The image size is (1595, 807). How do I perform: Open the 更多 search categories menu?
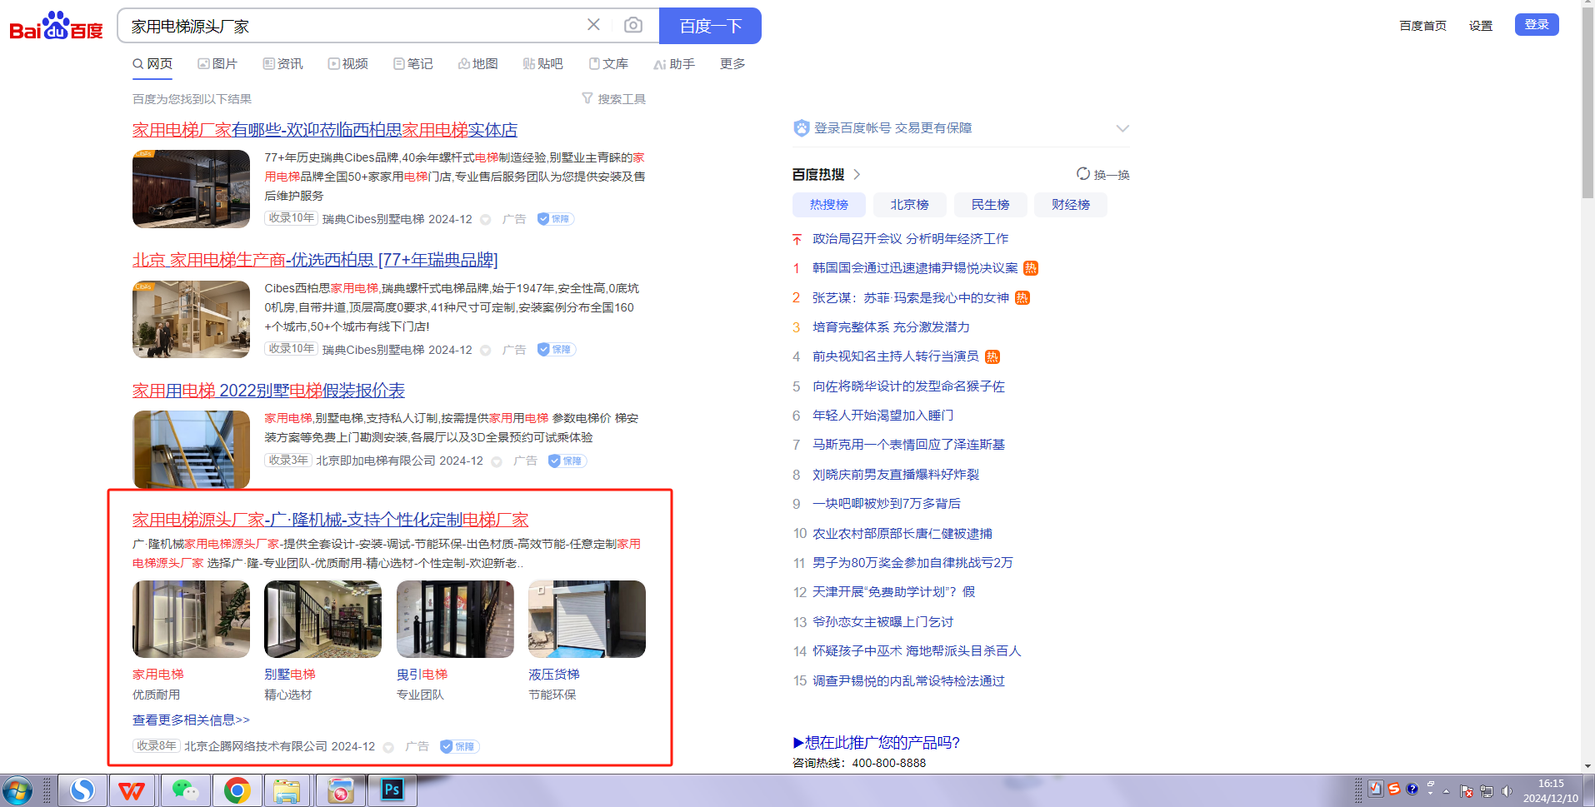point(732,64)
